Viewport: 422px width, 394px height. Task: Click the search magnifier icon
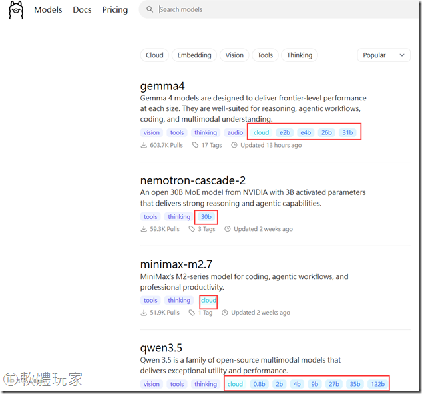click(x=150, y=10)
